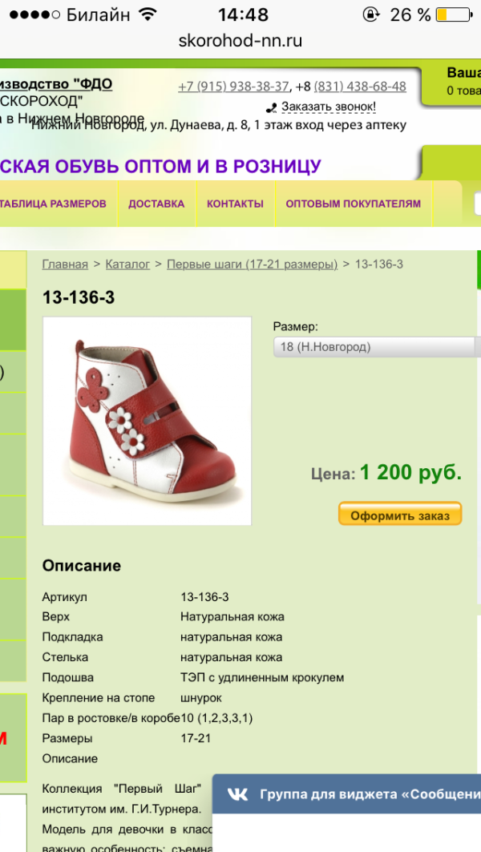Go to the КОНТАКТЫ page
This screenshot has width=481, height=852.
(x=236, y=204)
